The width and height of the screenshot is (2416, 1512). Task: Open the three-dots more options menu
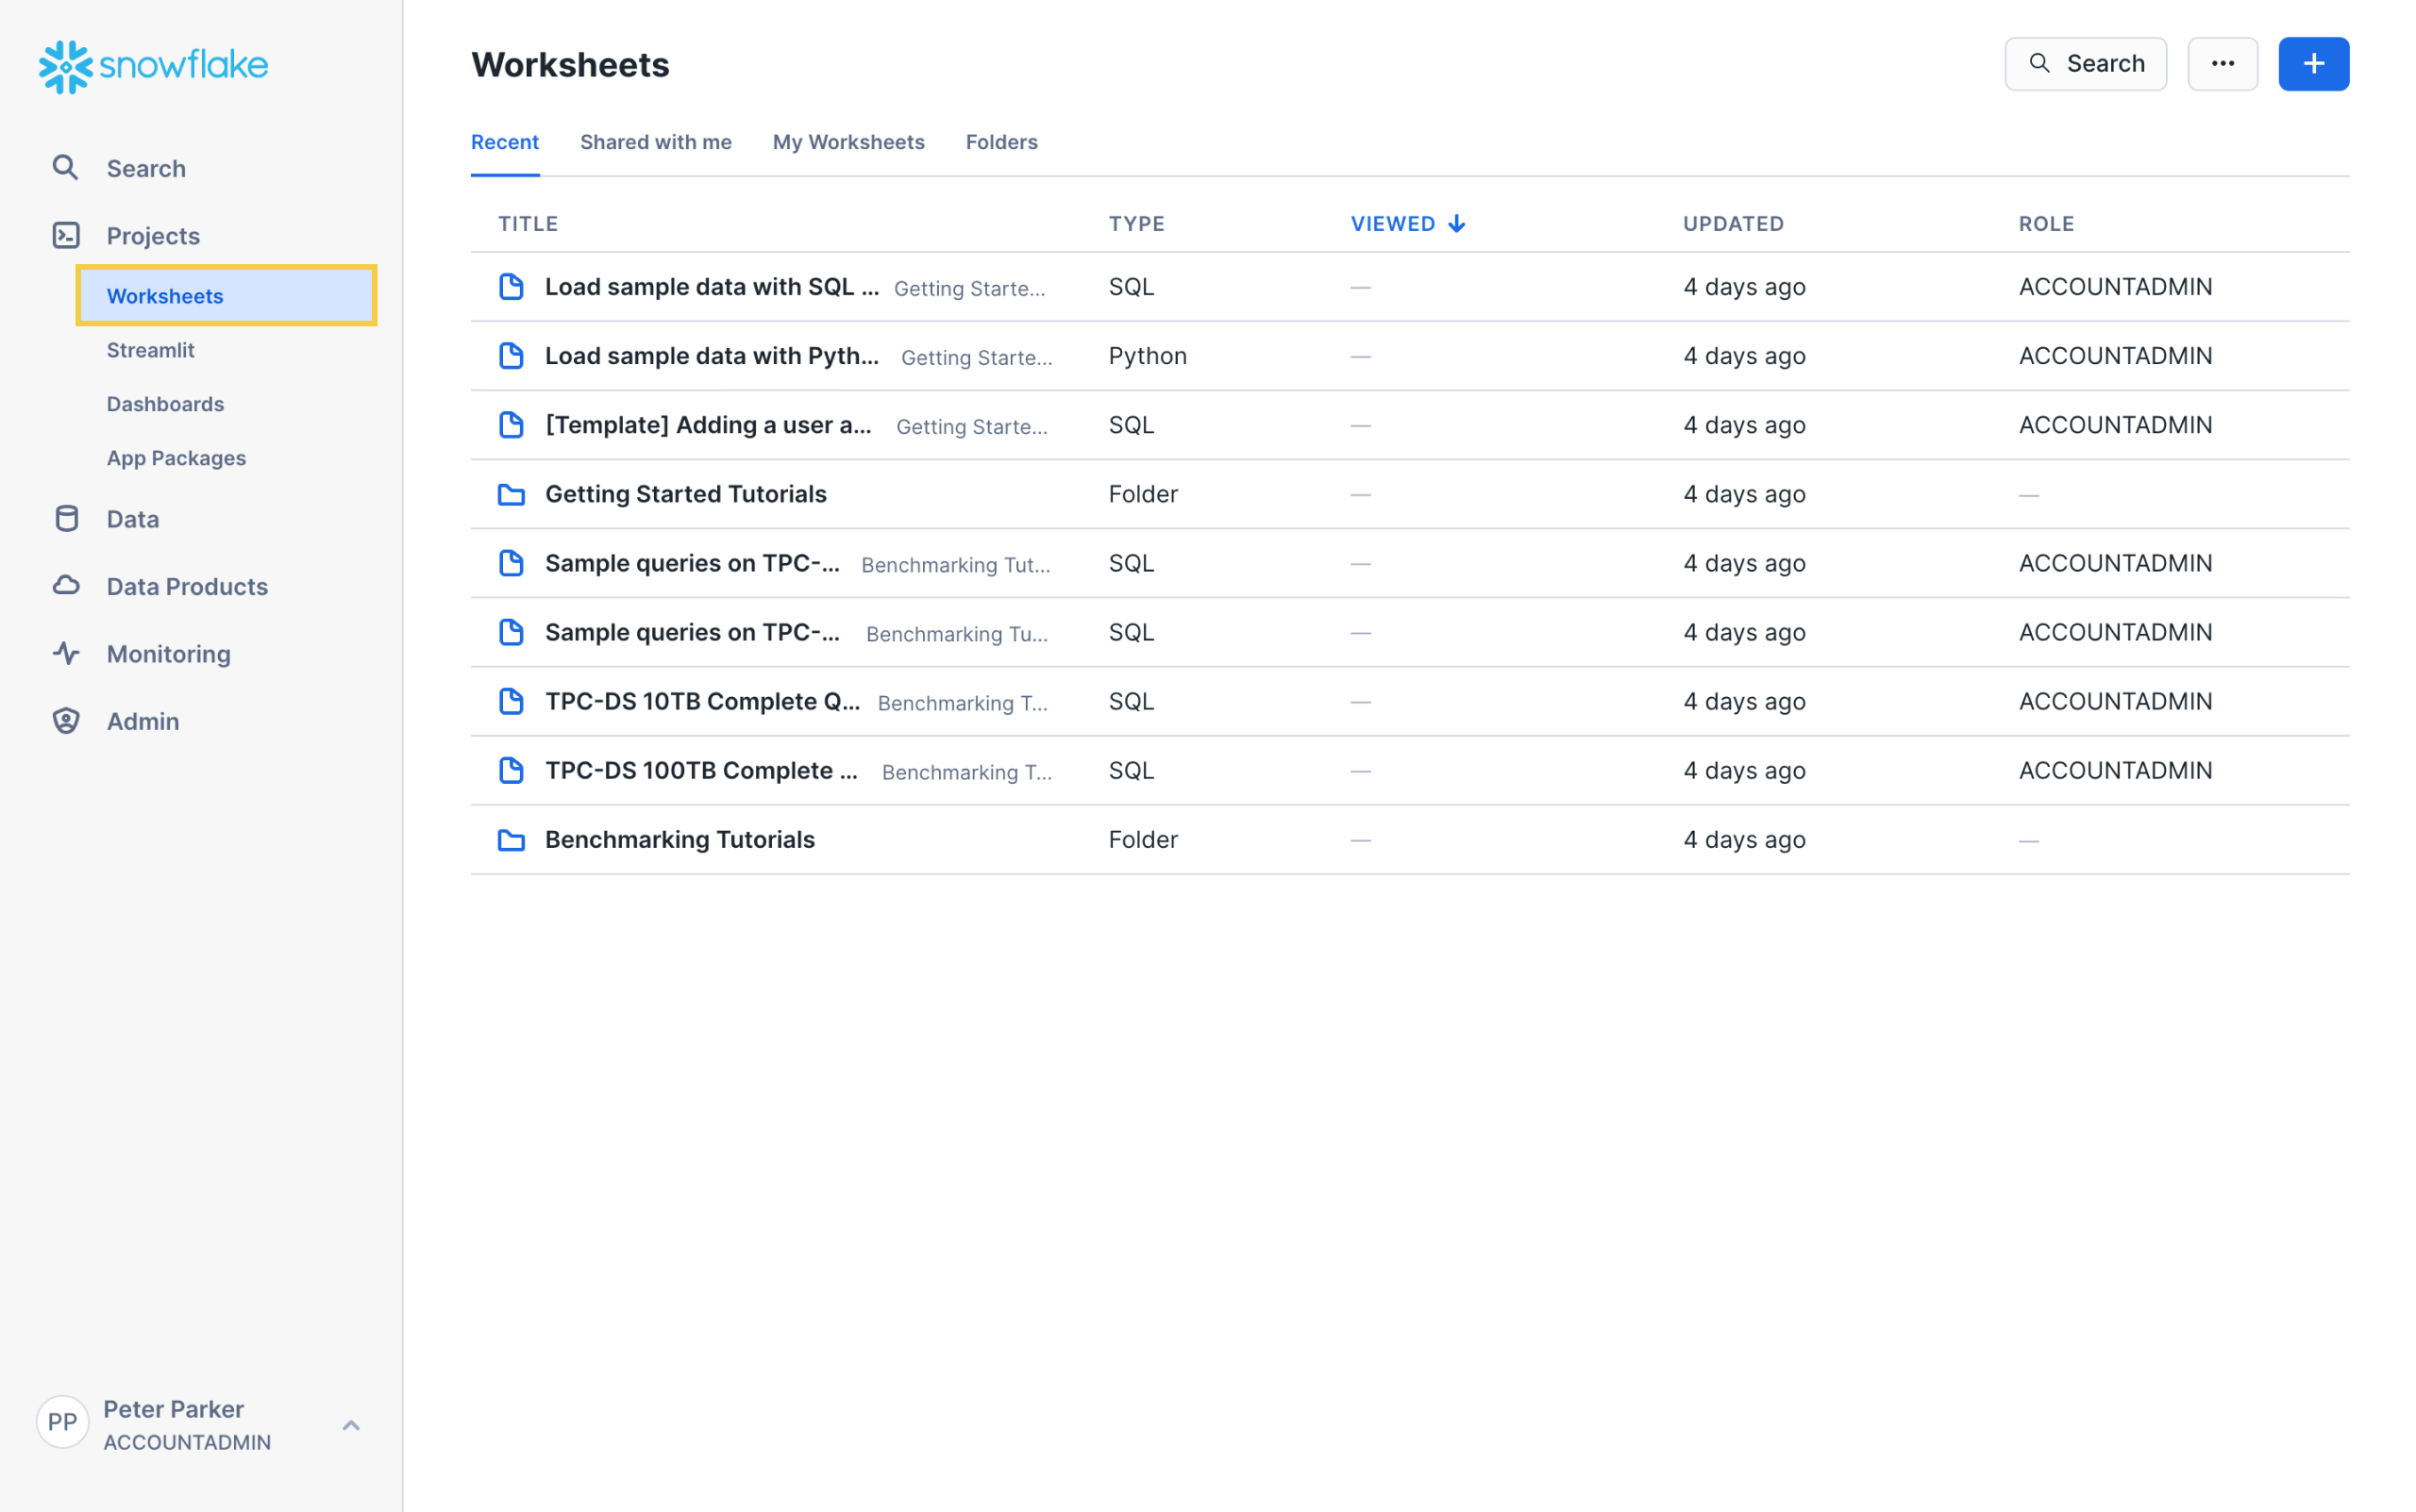point(2221,64)
